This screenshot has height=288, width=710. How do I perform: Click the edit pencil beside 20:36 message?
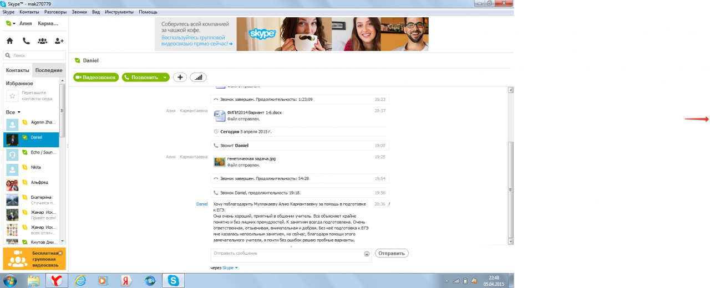389,204
